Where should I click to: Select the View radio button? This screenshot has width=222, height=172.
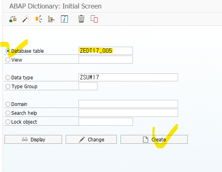(x=8, y=60)
